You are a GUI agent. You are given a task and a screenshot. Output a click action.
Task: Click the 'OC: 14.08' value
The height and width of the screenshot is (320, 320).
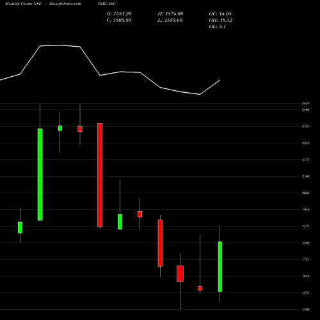(220, 14)
